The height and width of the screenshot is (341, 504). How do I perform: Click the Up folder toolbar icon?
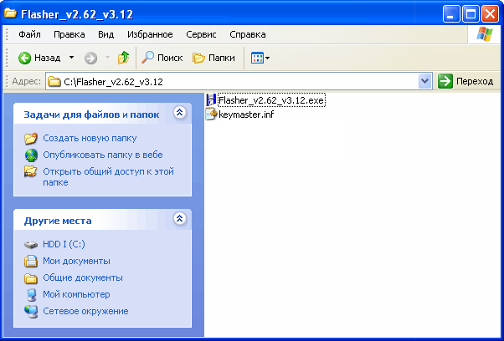tap(123, 58)
